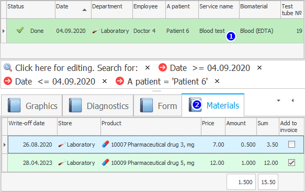Click the book icon on the Graphics tab

[14, 105]
